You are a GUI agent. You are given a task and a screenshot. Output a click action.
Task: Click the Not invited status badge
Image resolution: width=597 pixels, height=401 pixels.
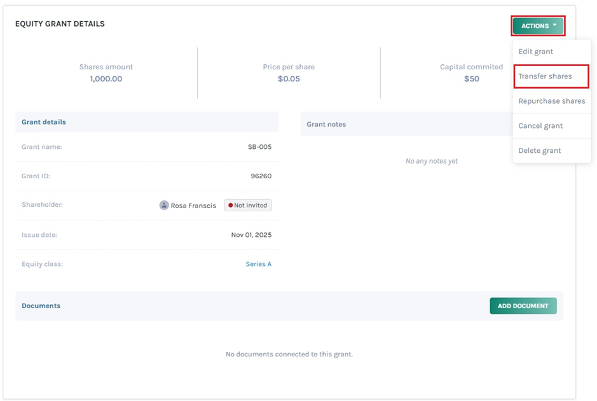point(248,206)
